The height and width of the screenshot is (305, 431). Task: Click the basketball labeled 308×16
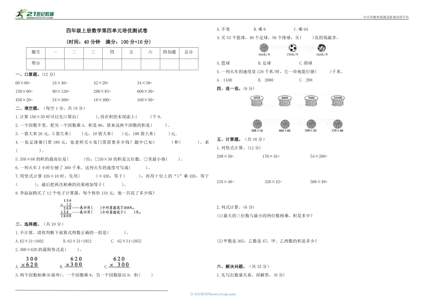(x=257, y=124)
